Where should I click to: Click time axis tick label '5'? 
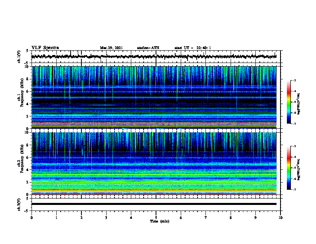(x=156, y=218)
